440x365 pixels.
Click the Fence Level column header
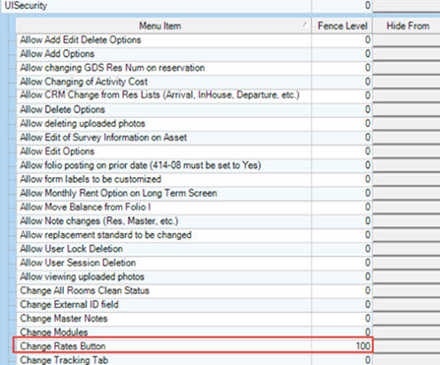click(x=342, y=26)
